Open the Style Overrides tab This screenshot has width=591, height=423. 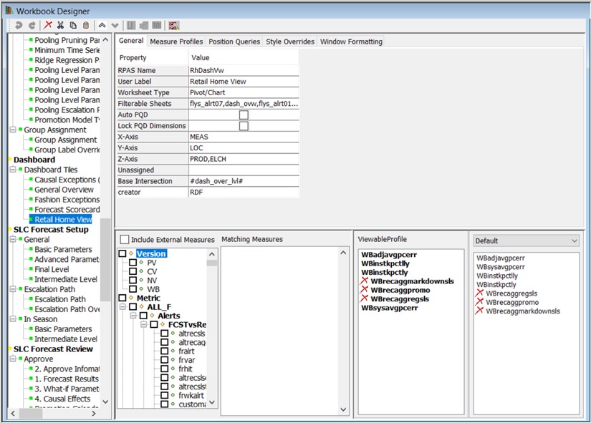[x=289, y=42]
